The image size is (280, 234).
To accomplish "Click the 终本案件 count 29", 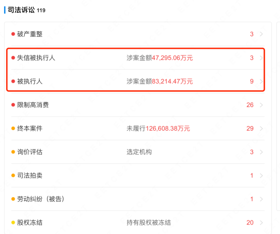I will pyautogui.click(x=250, y=128).
